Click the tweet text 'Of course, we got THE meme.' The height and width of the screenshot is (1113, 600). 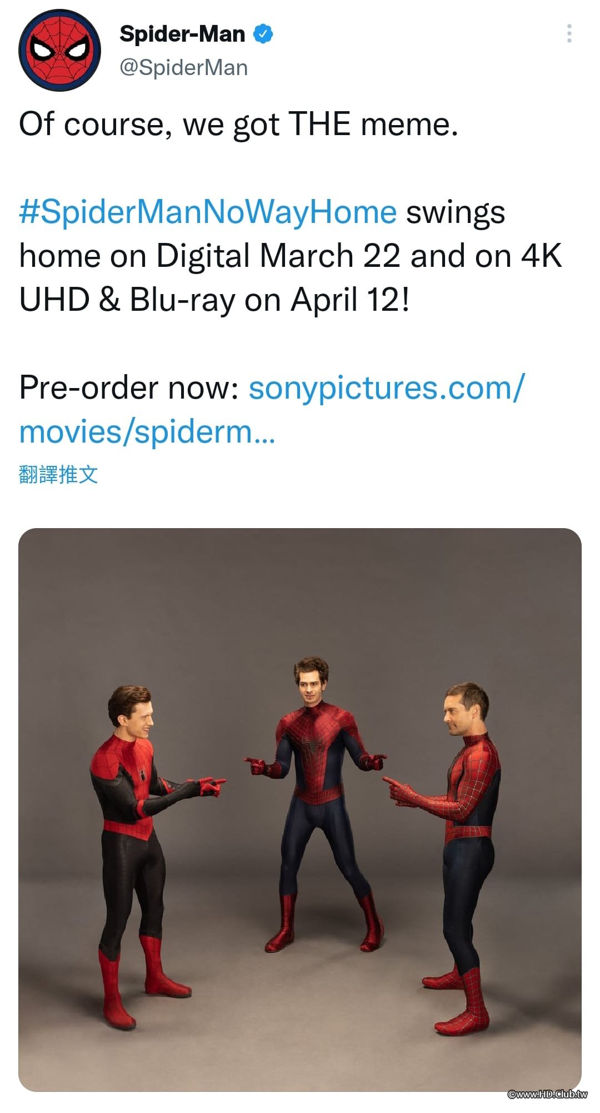pyautogui.click(x=239, y=124)
